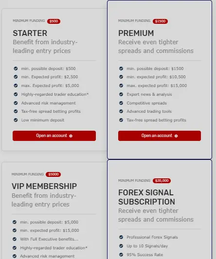Click the $5000 minimum funding badge
The image size is (216, 259).
point(53,174)
